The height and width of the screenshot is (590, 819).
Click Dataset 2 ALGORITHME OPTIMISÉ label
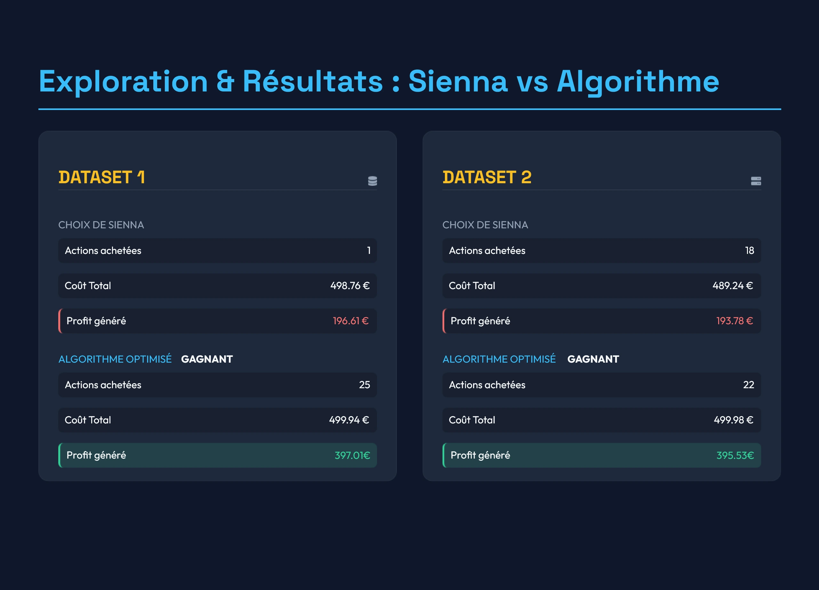(499, 359)
